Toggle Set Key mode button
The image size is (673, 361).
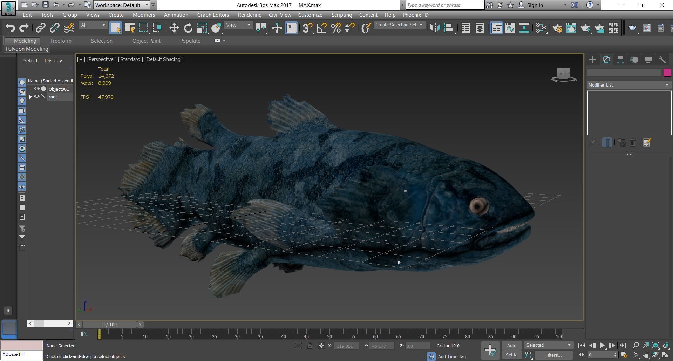pos(511,355)
